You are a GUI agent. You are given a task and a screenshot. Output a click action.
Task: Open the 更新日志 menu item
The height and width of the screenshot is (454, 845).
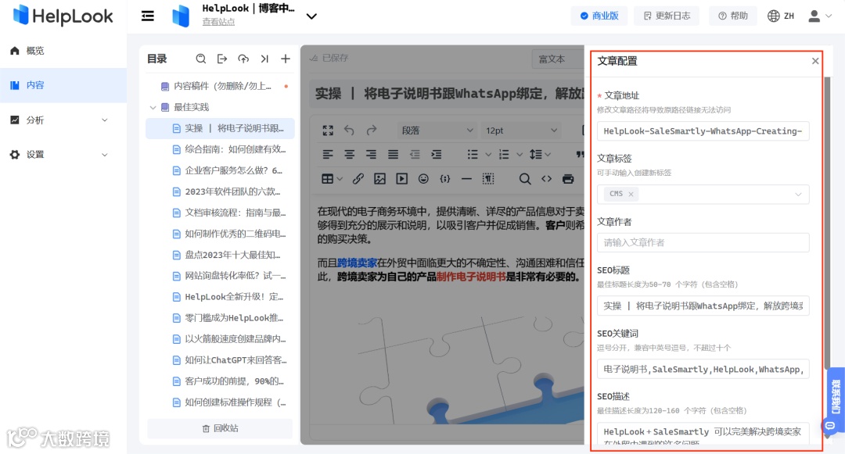(666, 15)
